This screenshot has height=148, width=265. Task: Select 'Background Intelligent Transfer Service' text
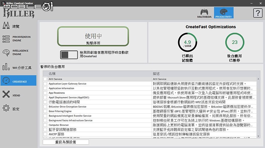[x=70, y=116]
